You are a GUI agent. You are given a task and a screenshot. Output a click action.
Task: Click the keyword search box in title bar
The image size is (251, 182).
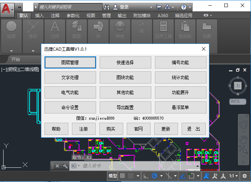click(x=70, y=7)
